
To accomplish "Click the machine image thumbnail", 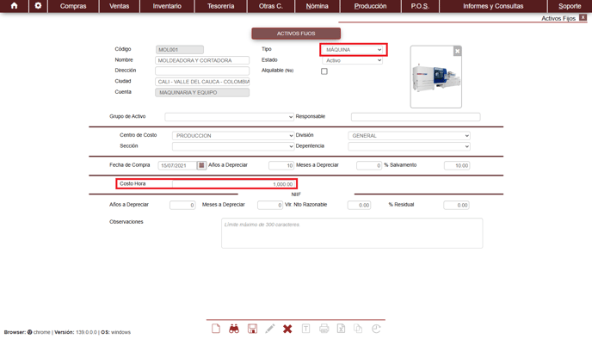I will pos(436,77).
